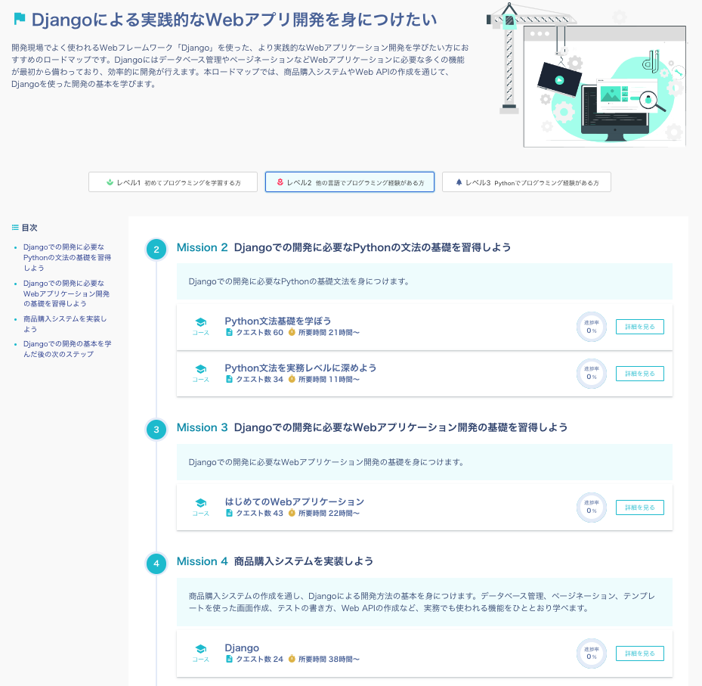Click the Mission 2 heading text
Image resolution: width=702 pixels, height=686 pixels.
(344, 247)
